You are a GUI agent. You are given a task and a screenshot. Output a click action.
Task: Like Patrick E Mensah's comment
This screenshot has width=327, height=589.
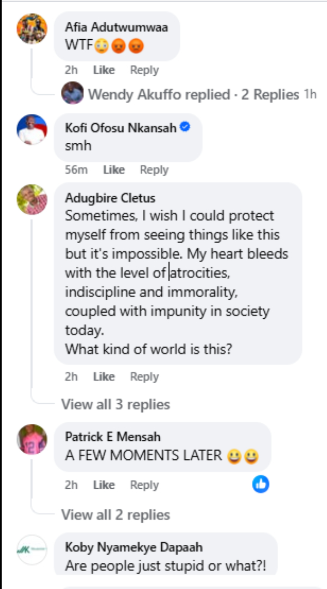click(x=104, y=485)
